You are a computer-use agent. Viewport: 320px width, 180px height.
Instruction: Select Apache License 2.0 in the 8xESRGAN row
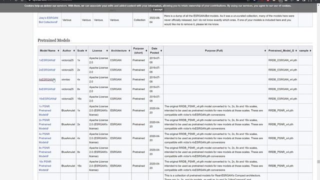tap(98, 89)
